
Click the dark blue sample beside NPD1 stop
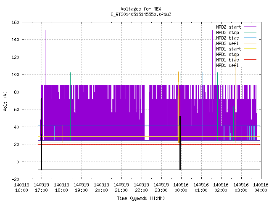click(x=250, y=54)
